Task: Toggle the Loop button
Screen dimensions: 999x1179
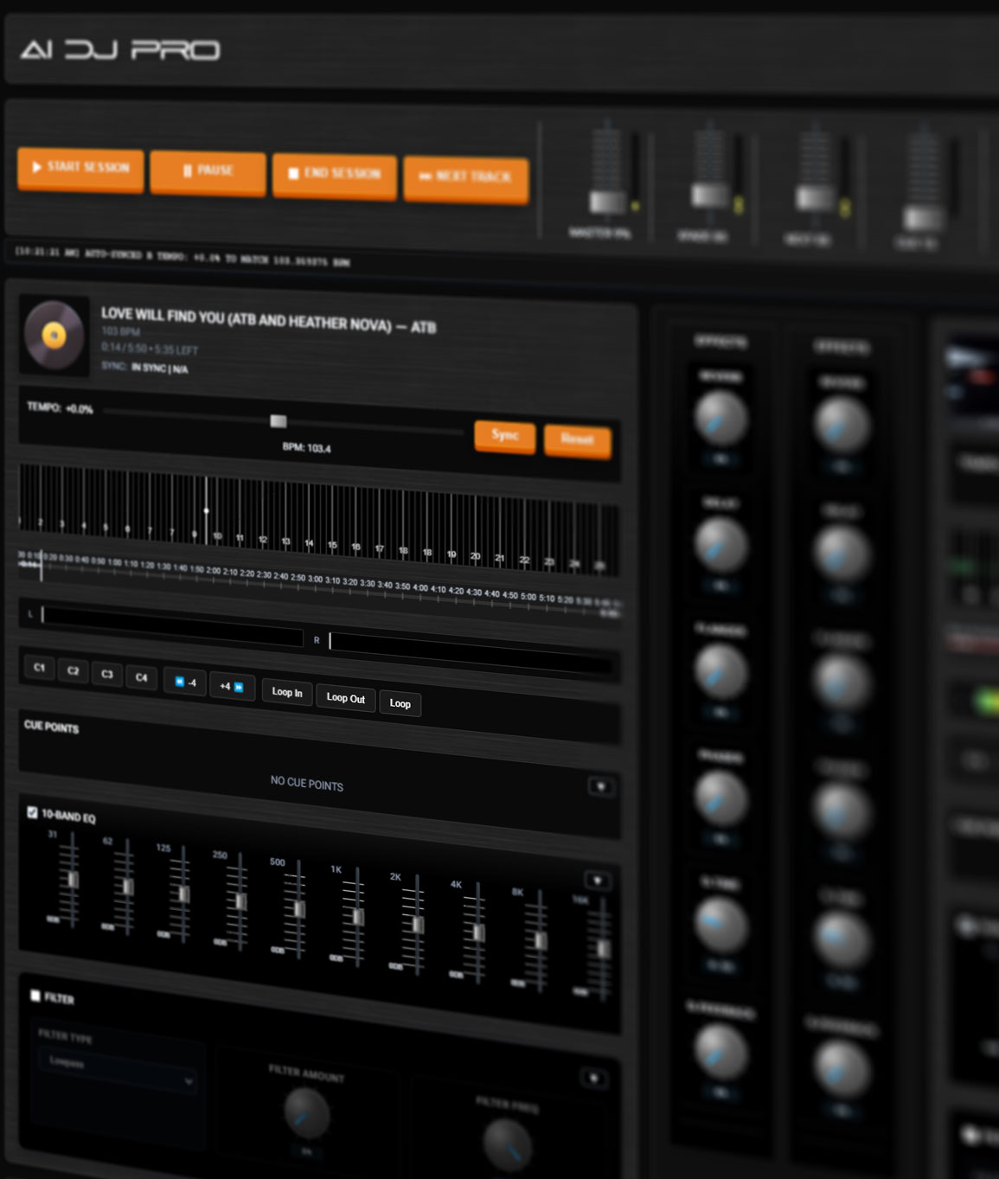Action: 400,703
